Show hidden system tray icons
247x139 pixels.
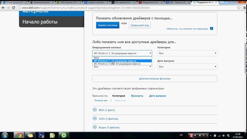pyautogui.click(x=211, y=136)
